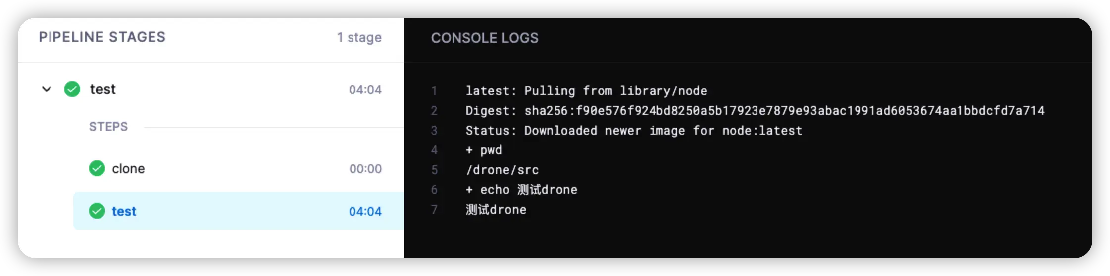Click the CONSOLE LOGS heading

pos(485,38)
